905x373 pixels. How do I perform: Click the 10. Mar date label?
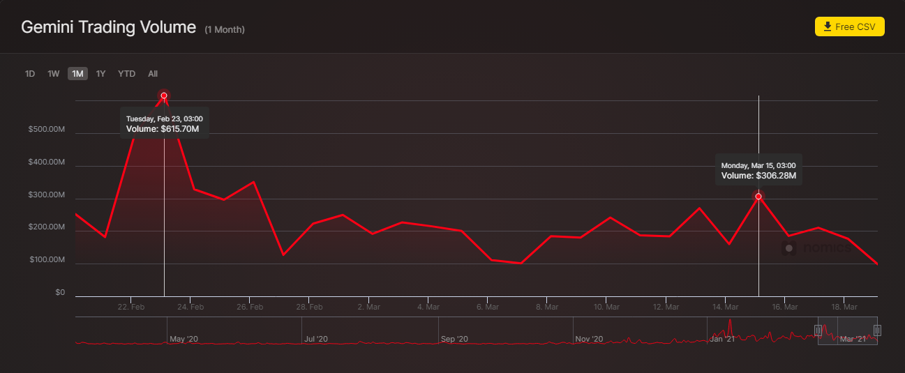click(x=606, y=307)
